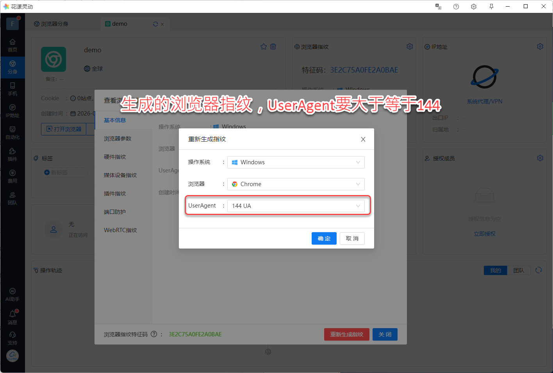The image size is (553, 373).
Task: Click the blue 关闭 button
Action: pos(385,334)
